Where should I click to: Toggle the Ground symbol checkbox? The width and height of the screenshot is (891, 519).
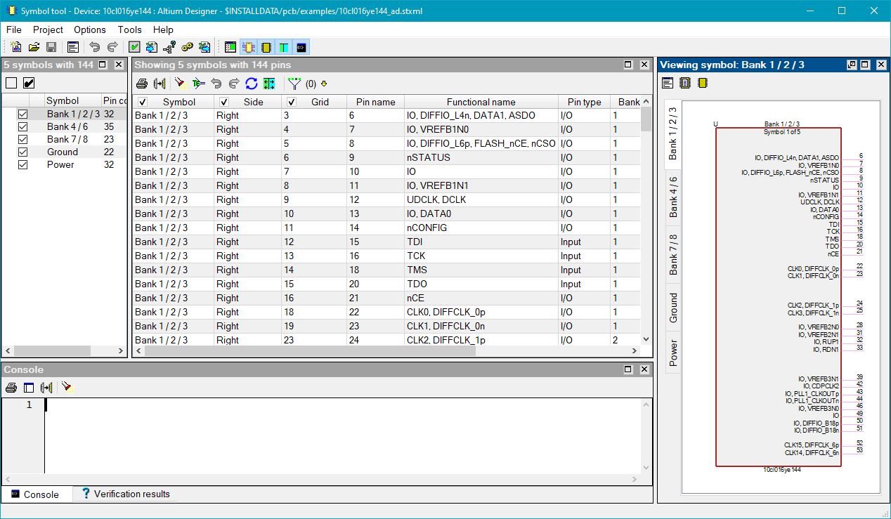[23, 152]
